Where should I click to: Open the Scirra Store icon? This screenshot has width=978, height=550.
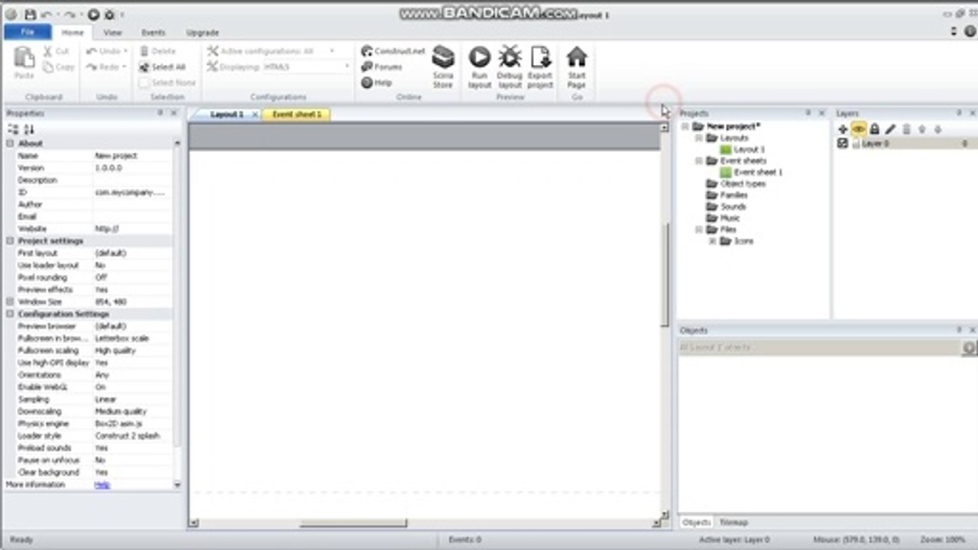click(443, 57)
